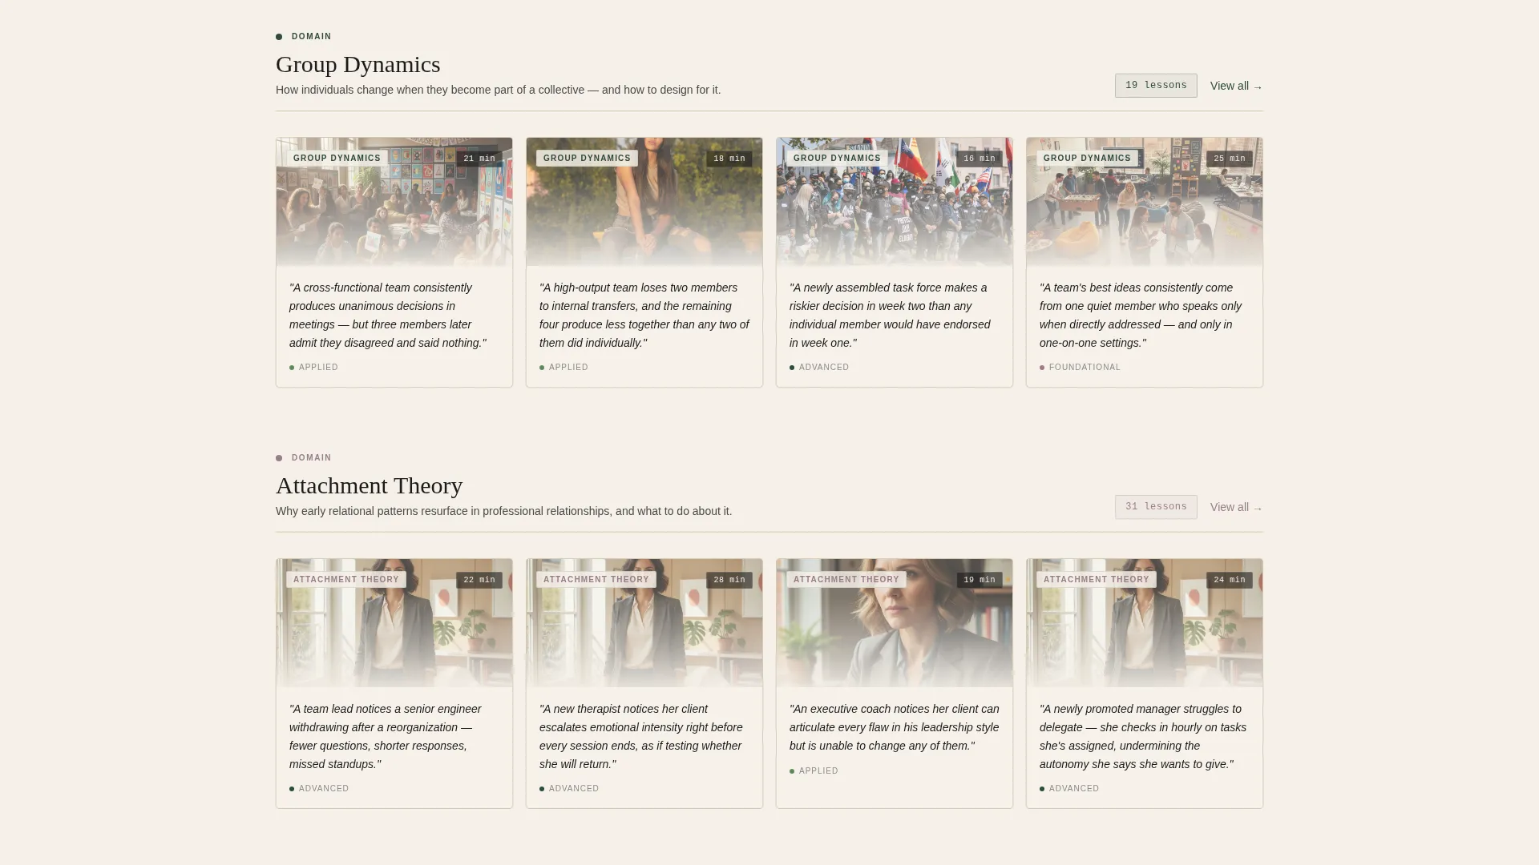Open the protest crowd thumbnail, 16 min lesson
This screenshot has height=865, width=1539.
point(895,202)
